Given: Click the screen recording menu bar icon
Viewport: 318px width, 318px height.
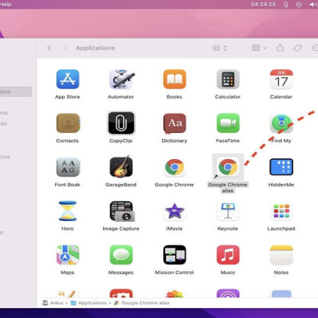Looking at the screenshot, I should (x=299, y=4).
